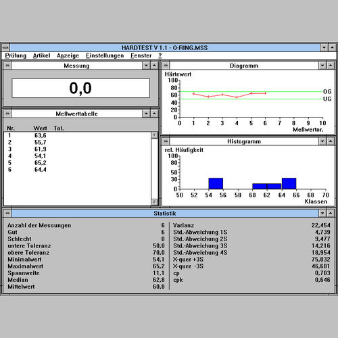
Task: Select table row with value 64,4
Action: (78, 170)
